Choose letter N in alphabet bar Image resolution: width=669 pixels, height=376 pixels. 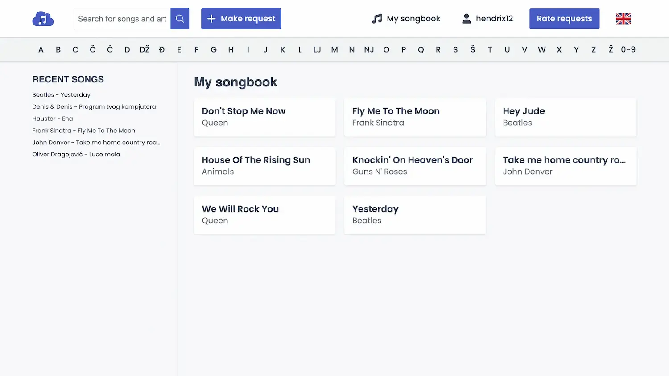pos(352,50)
